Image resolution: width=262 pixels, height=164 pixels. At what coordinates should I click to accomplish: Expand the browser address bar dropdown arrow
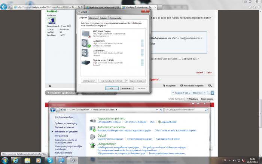pos(76,7)
